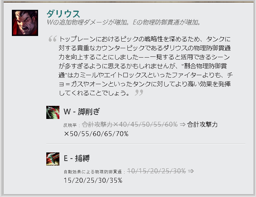Image resolution: width=256 pixels, height=197 pixels.
Task: Click the Darius champion portrait
Action: (x=25, y=23)
